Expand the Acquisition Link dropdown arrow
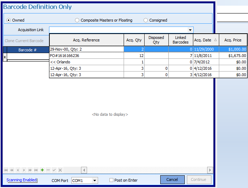This screenshot has width=248, height=188. click(190, 30)
